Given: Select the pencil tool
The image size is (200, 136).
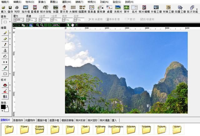Looking at the screenshot, I should pyautogui.click(x=5, y=44).
